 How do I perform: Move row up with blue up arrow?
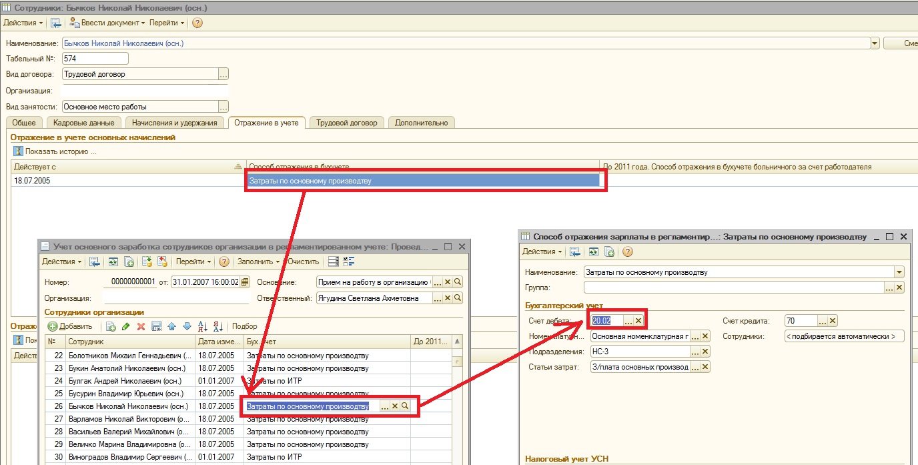(171, 326)
